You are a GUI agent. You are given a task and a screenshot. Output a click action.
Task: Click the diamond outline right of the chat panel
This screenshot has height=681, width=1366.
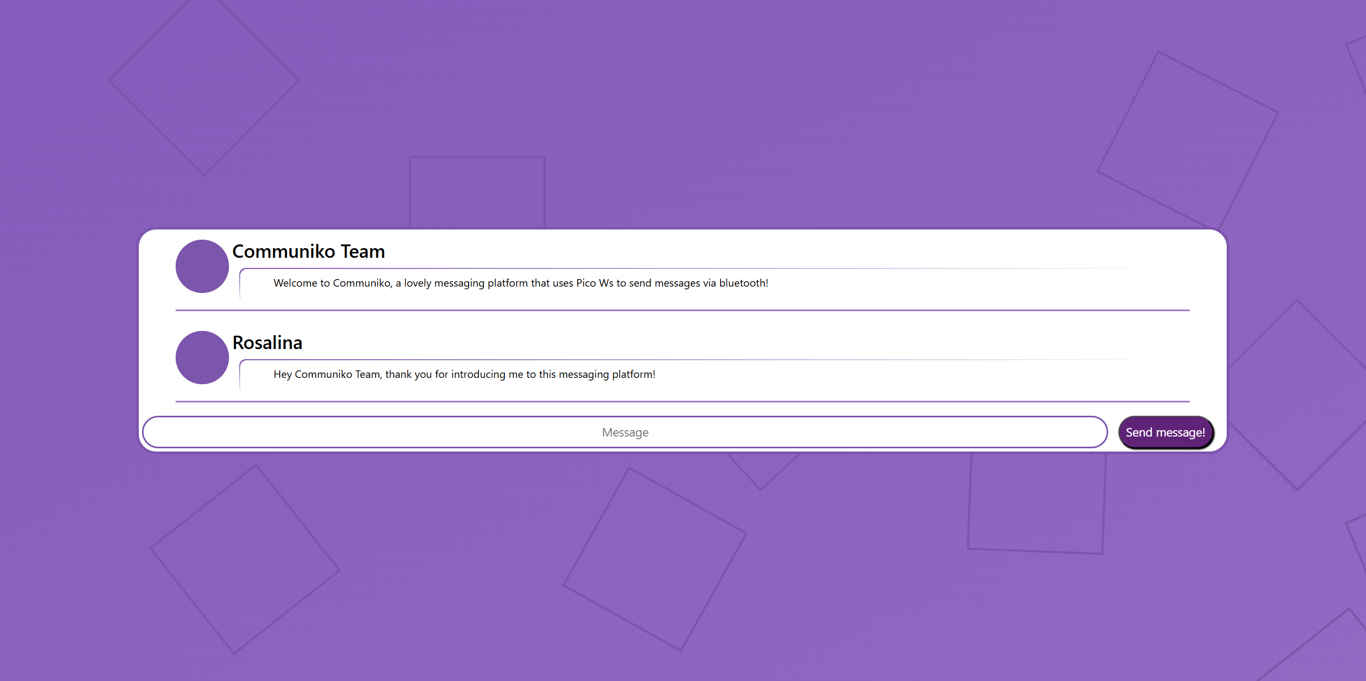(x=1297, y=395)
